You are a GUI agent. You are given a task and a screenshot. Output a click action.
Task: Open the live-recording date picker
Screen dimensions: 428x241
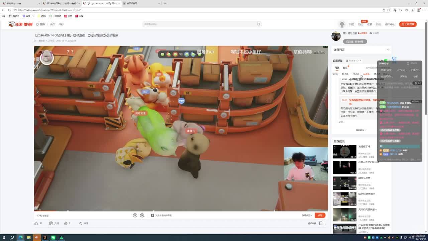click(x=353, y=61)
